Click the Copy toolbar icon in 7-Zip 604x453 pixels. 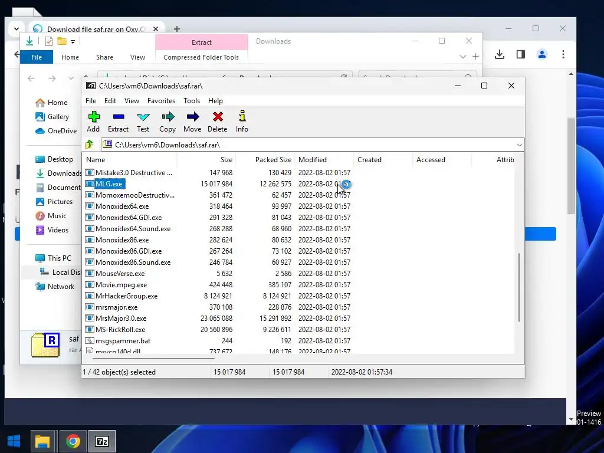[168, 122]
